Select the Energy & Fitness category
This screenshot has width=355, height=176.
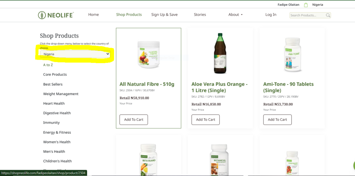(x=57, y=132)
